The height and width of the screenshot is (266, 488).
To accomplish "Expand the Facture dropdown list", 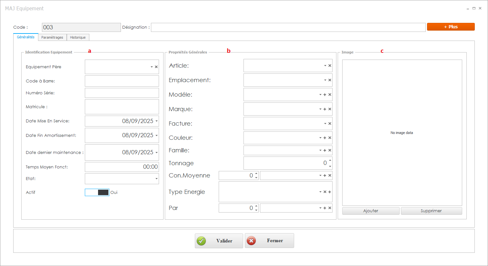I will (325, 124).
